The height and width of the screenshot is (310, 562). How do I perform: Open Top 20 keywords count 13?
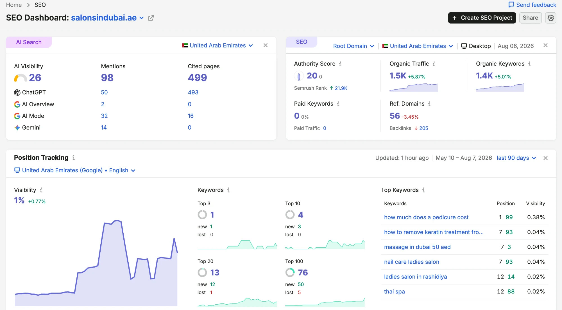tap(215, 273)
